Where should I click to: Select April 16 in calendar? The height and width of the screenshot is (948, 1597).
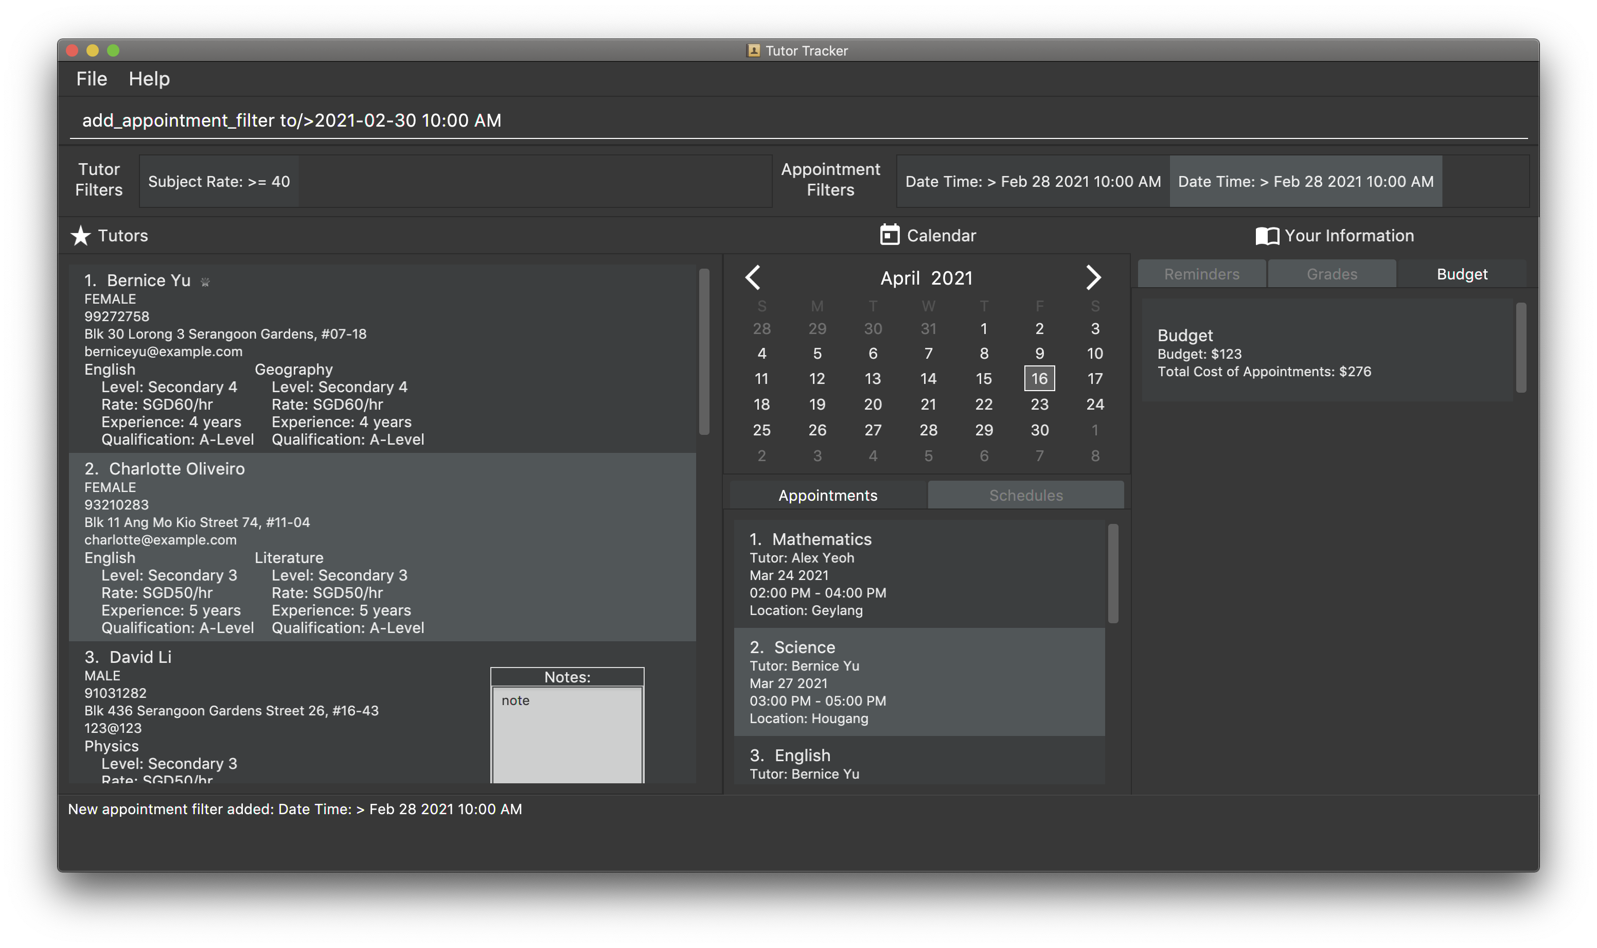tap(1039, 378)
